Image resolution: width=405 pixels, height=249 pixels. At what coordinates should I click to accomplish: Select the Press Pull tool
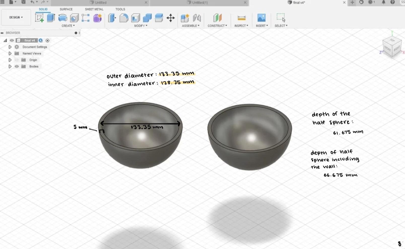click(112, 18)
